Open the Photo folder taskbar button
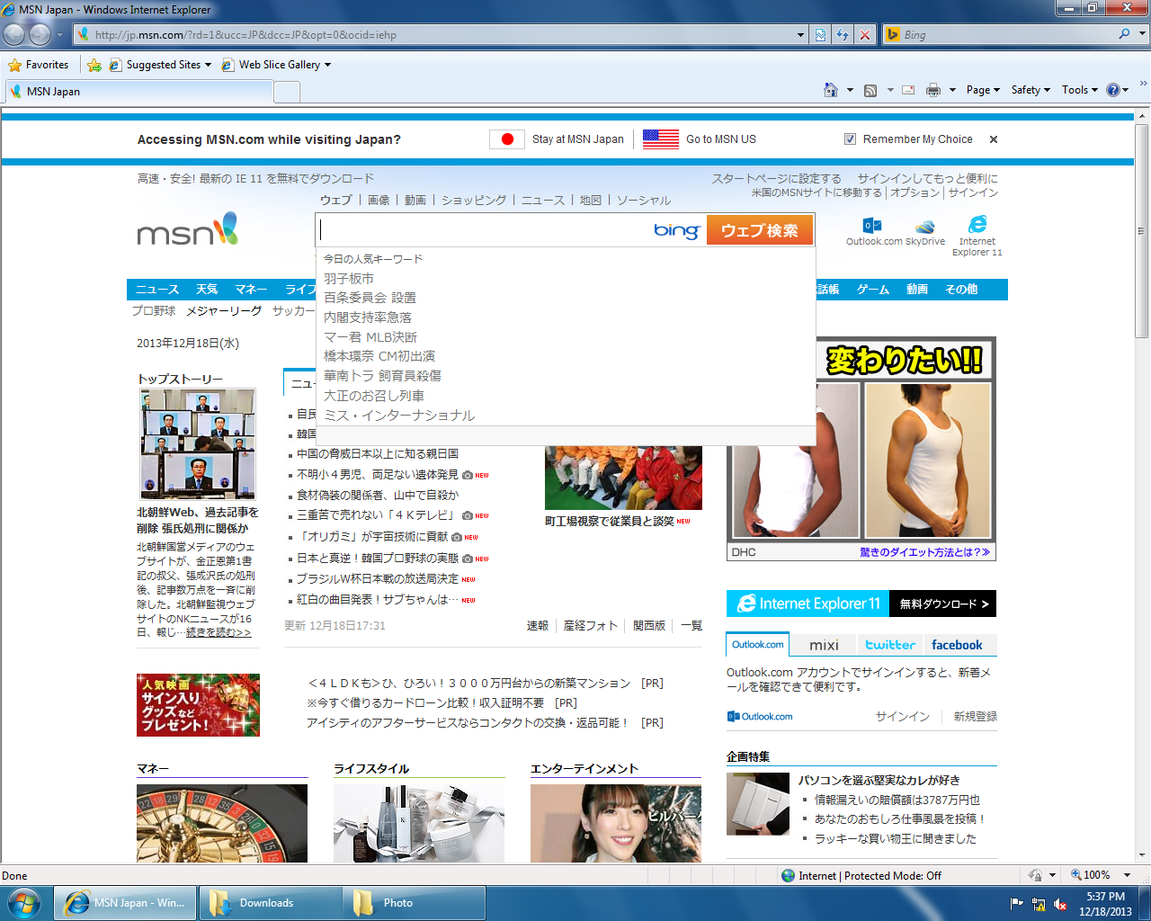Screen dimensions: 1151x921 414,903
